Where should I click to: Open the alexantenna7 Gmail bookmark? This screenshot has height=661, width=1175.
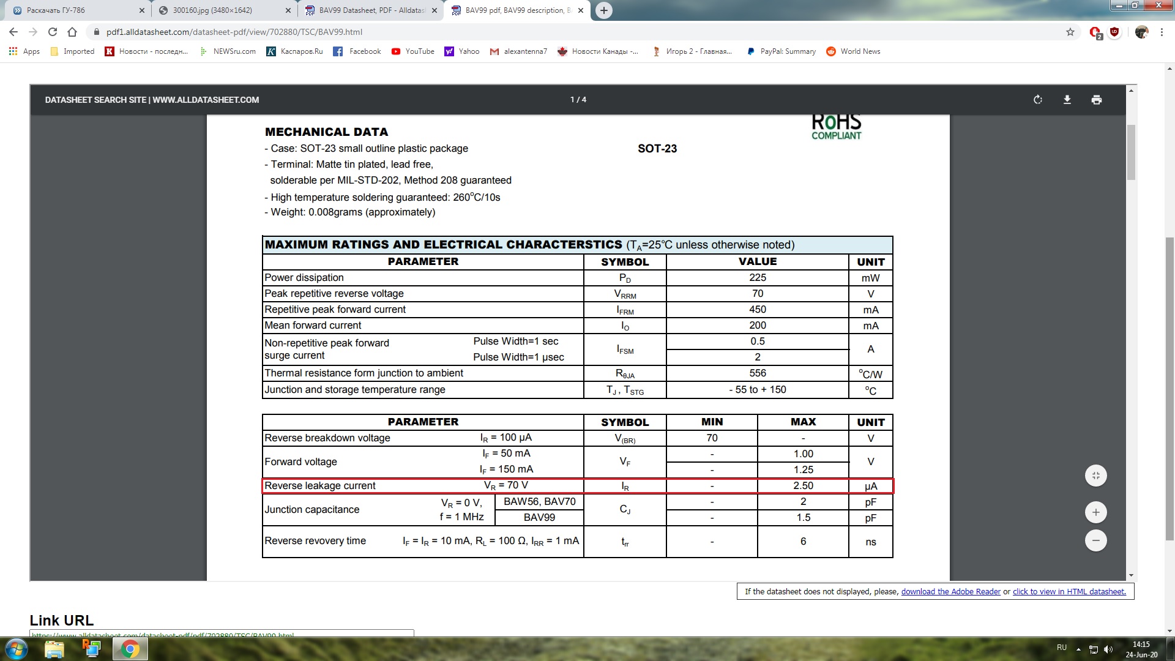coord(518,51)
